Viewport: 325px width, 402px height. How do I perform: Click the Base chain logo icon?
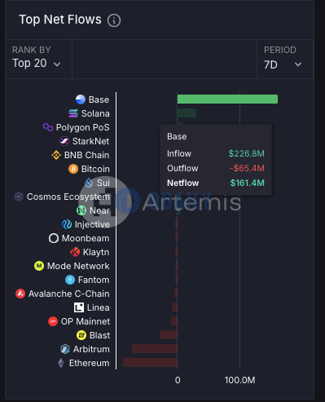[81, 99]
